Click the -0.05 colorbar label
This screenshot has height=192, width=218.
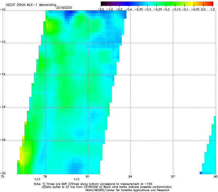195,9
